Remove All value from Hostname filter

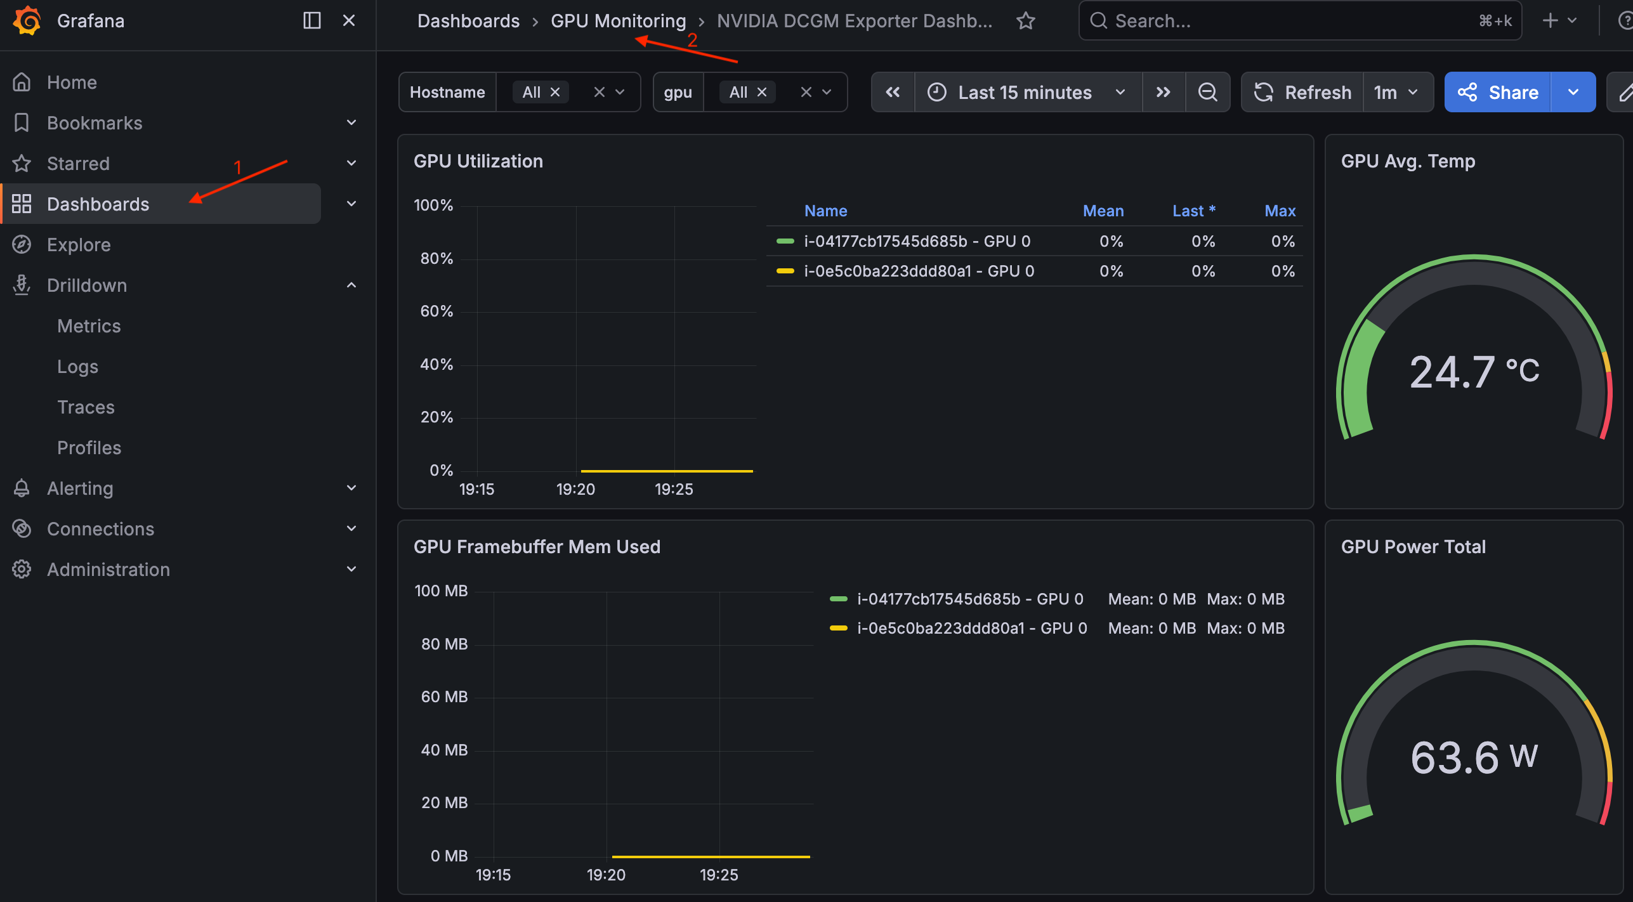click(555, 93)
